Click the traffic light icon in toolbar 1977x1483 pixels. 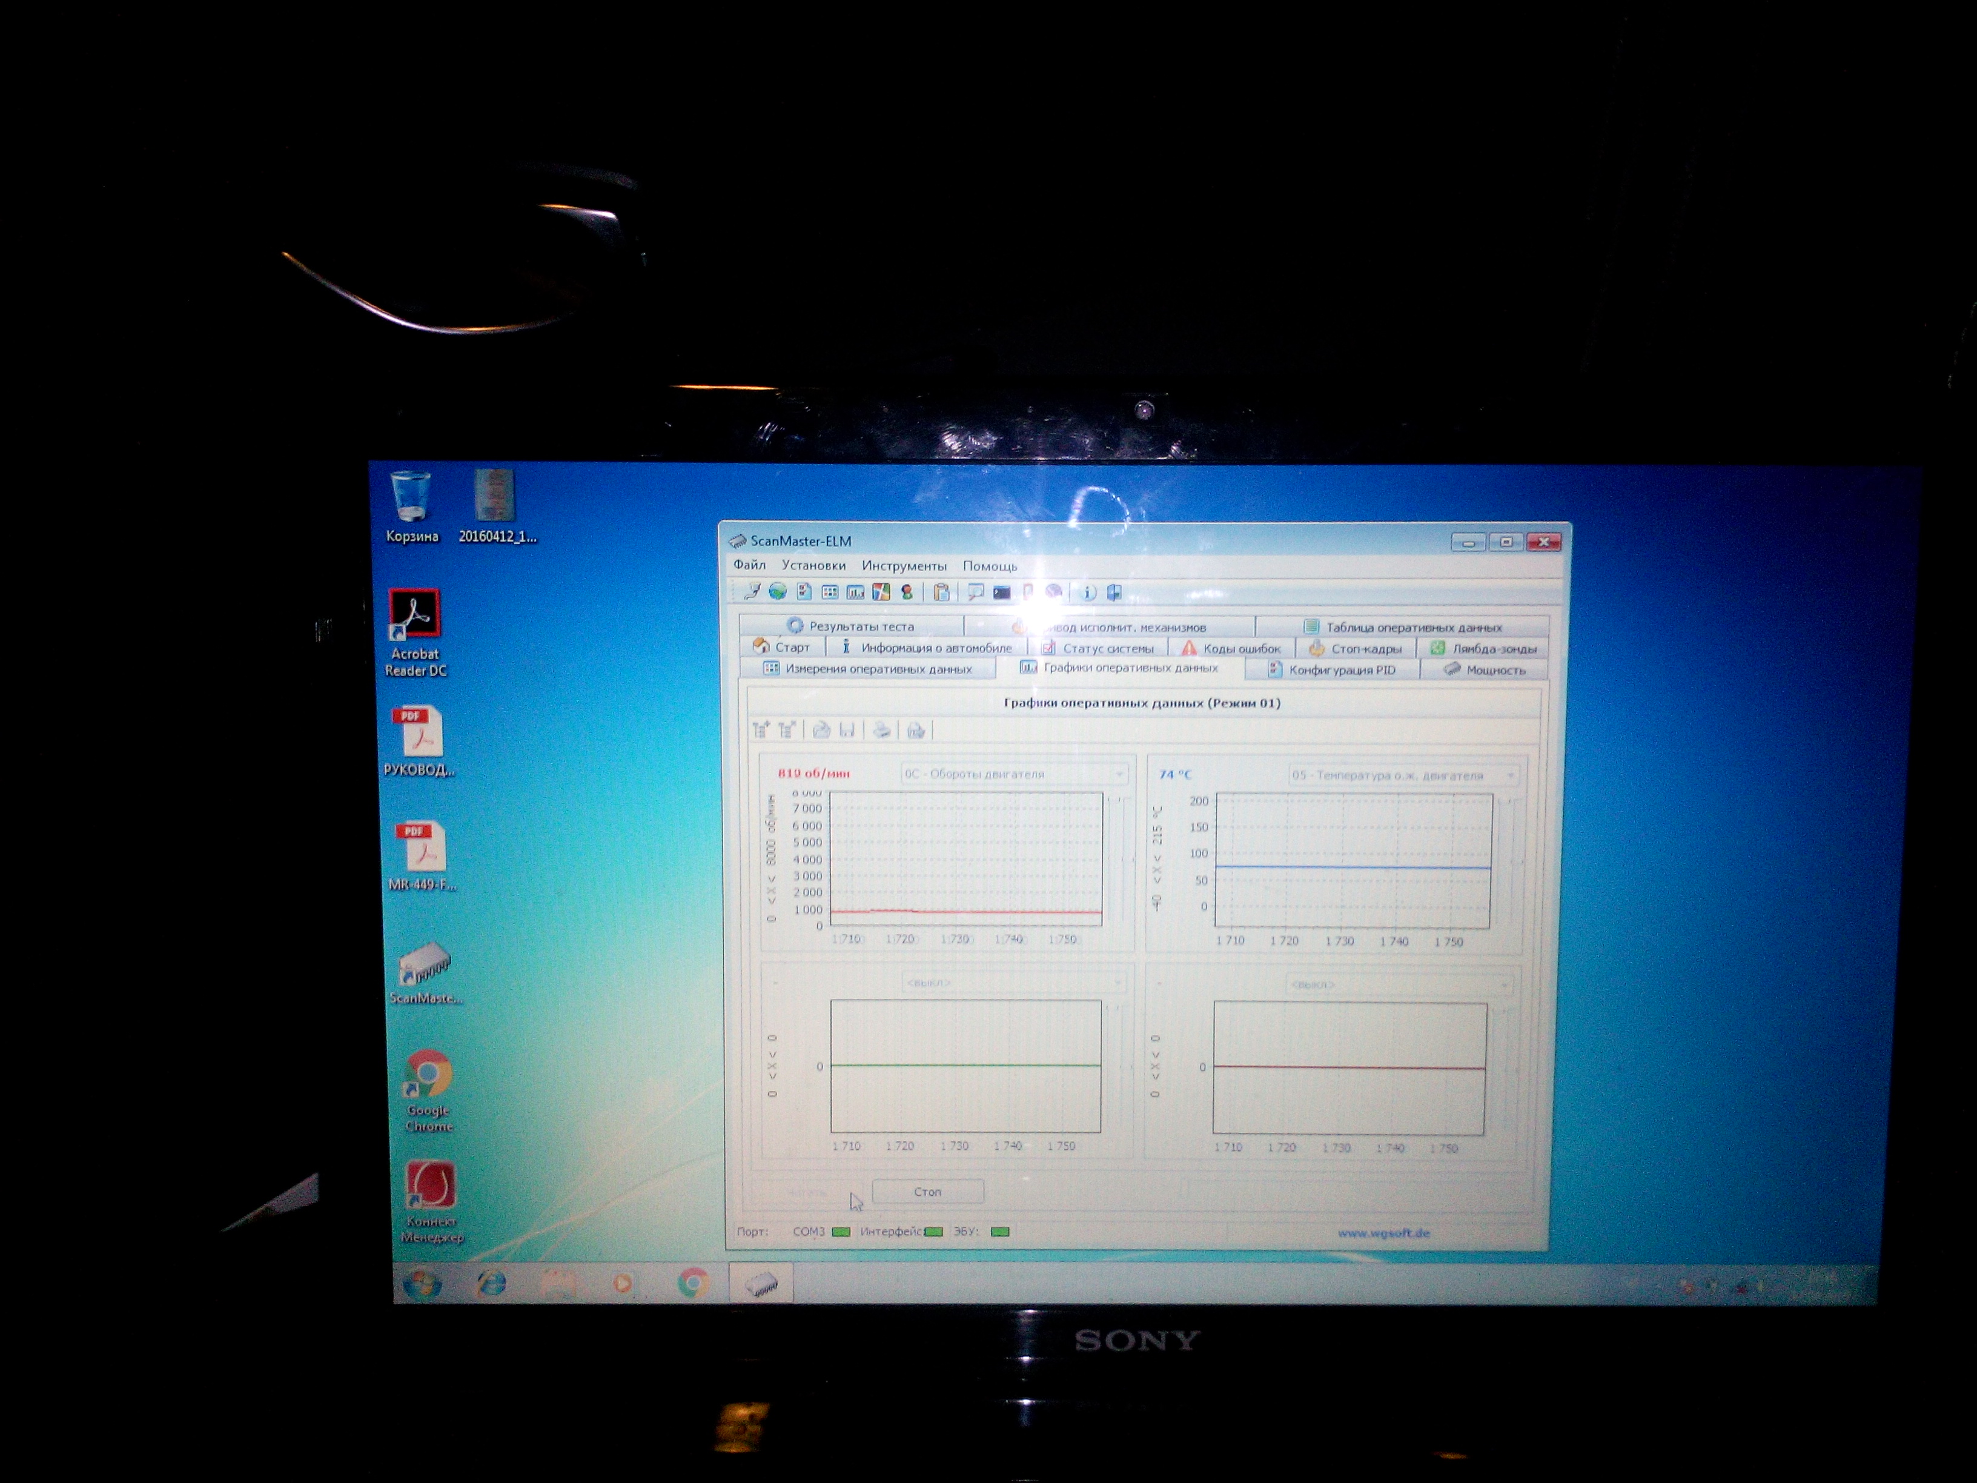(907, 592)
